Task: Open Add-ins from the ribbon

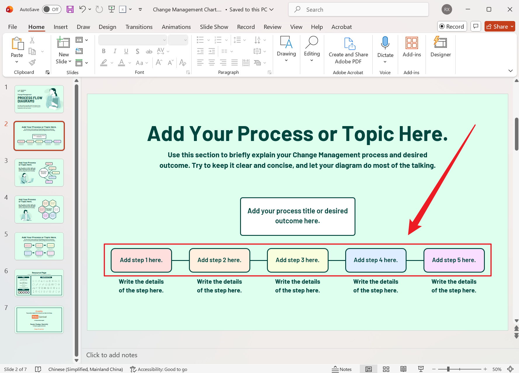Action: [x=412, y=47]
